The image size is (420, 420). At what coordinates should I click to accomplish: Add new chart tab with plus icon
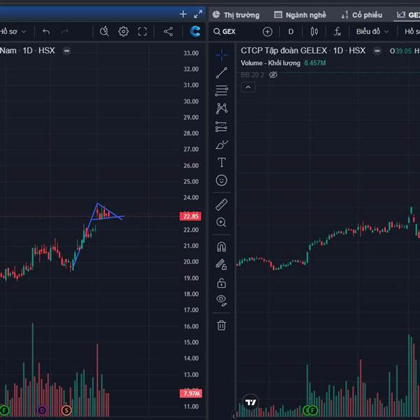tap(183, 14)
